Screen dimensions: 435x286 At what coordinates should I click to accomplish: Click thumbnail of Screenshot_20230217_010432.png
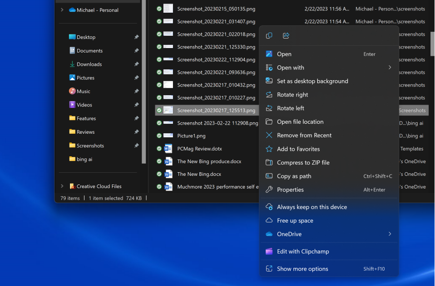click(x=168, y=85)
